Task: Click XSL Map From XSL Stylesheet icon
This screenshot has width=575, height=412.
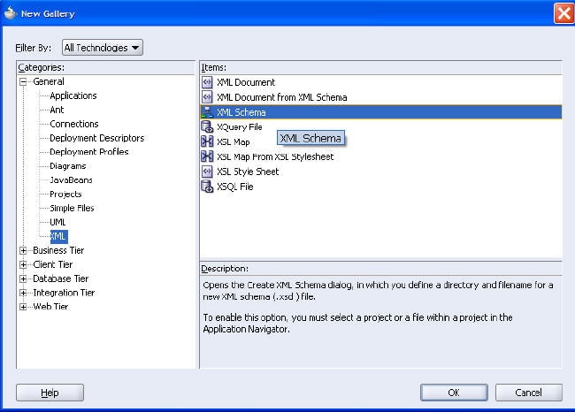Action: click(x=207, y=156)
